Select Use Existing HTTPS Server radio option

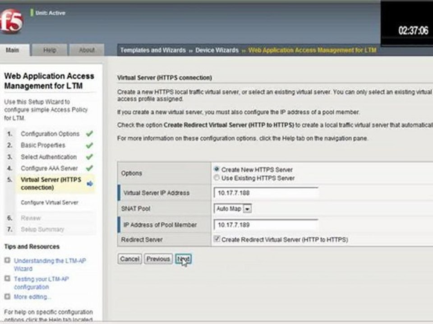[217, 178]
